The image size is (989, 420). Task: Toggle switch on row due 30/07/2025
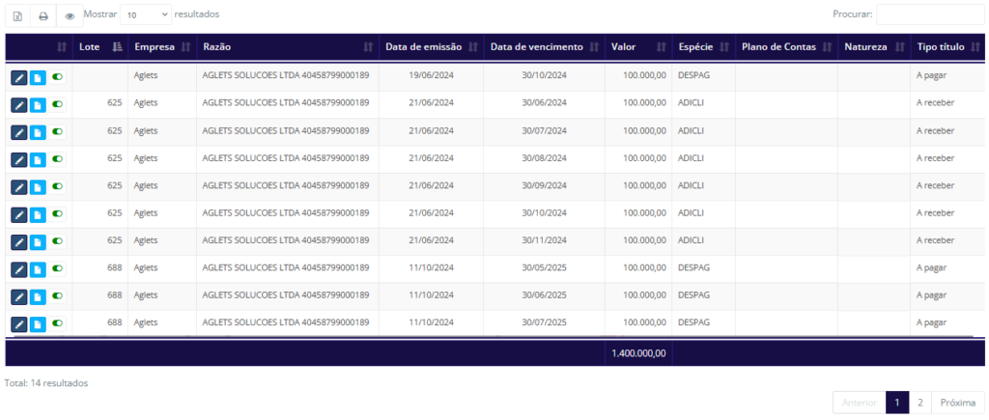pos(57,322)
